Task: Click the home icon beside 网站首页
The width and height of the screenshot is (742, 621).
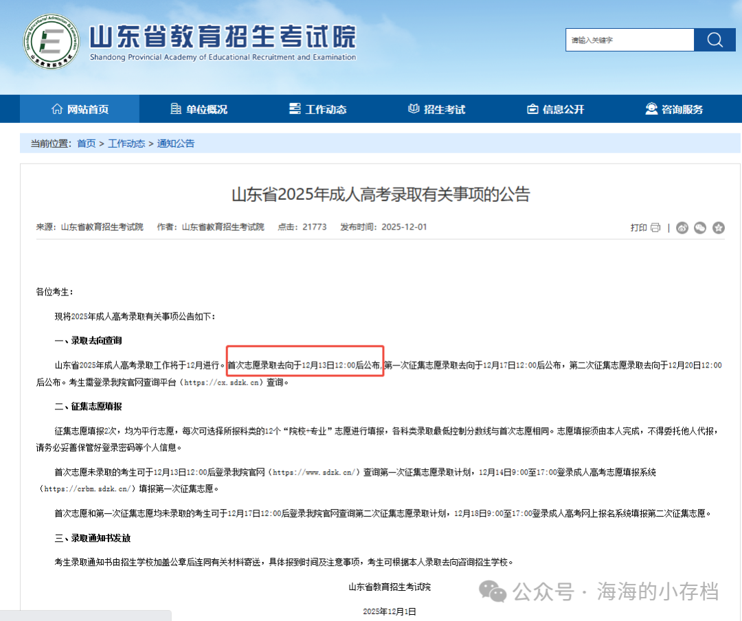Action: click(x=58, y=109)
